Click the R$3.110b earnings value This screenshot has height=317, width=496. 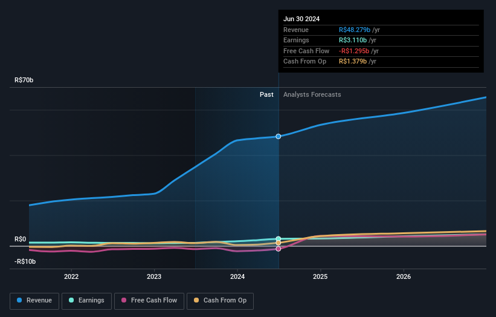[x=353, y=40]
